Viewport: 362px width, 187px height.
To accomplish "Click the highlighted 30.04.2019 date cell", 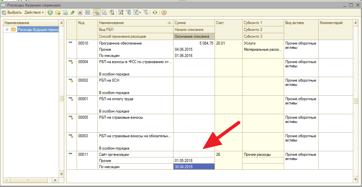I will (x=194, y=167).
